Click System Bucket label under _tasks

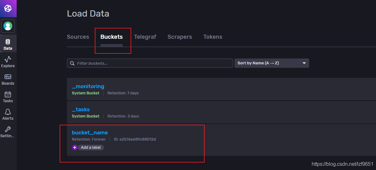(86, 116)
